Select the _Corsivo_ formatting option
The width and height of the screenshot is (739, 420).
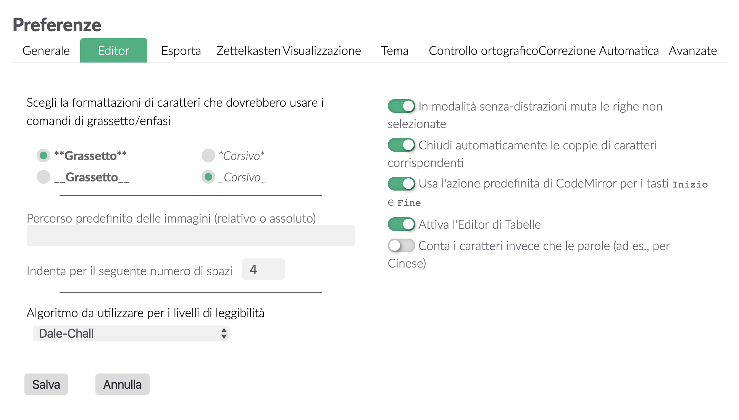click(208, 177)
